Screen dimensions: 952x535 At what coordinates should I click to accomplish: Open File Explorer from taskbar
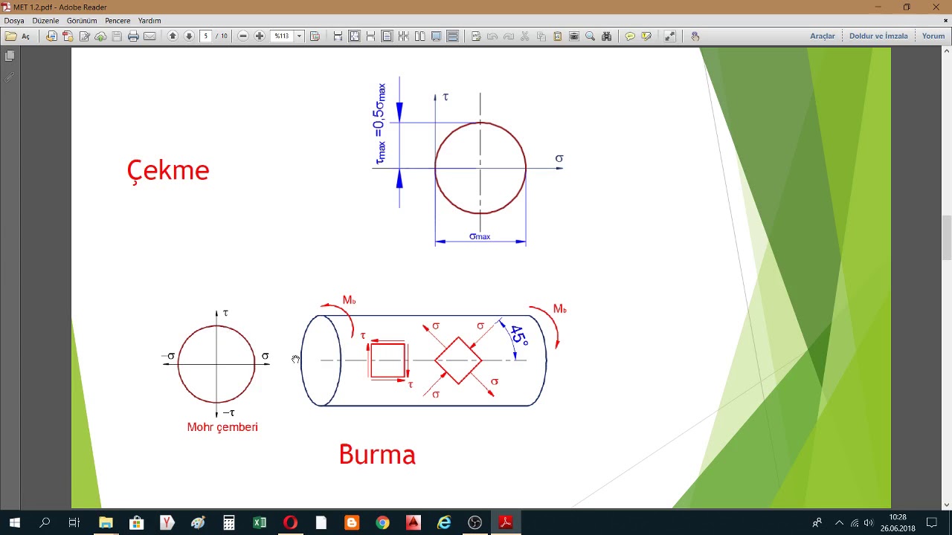pyautogui.click(x=106, y=523)
